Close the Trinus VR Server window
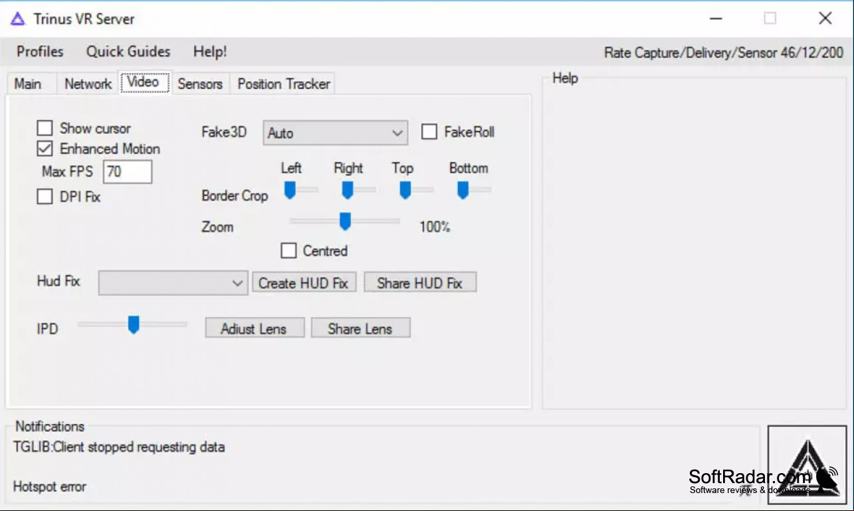Image resolution: width=854 pixels, height=511 pixels. coord(825,19)
